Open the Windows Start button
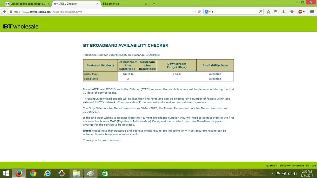The height and width of the screenshot is (178, 317). click(x=6, y=173)
